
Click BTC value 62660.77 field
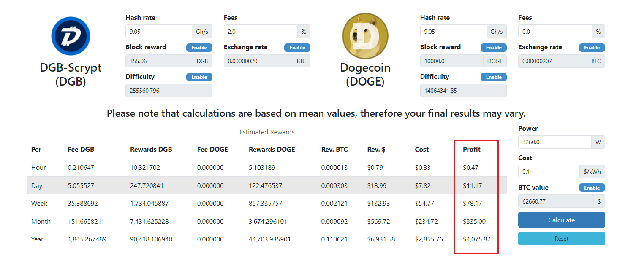[556, 201]
